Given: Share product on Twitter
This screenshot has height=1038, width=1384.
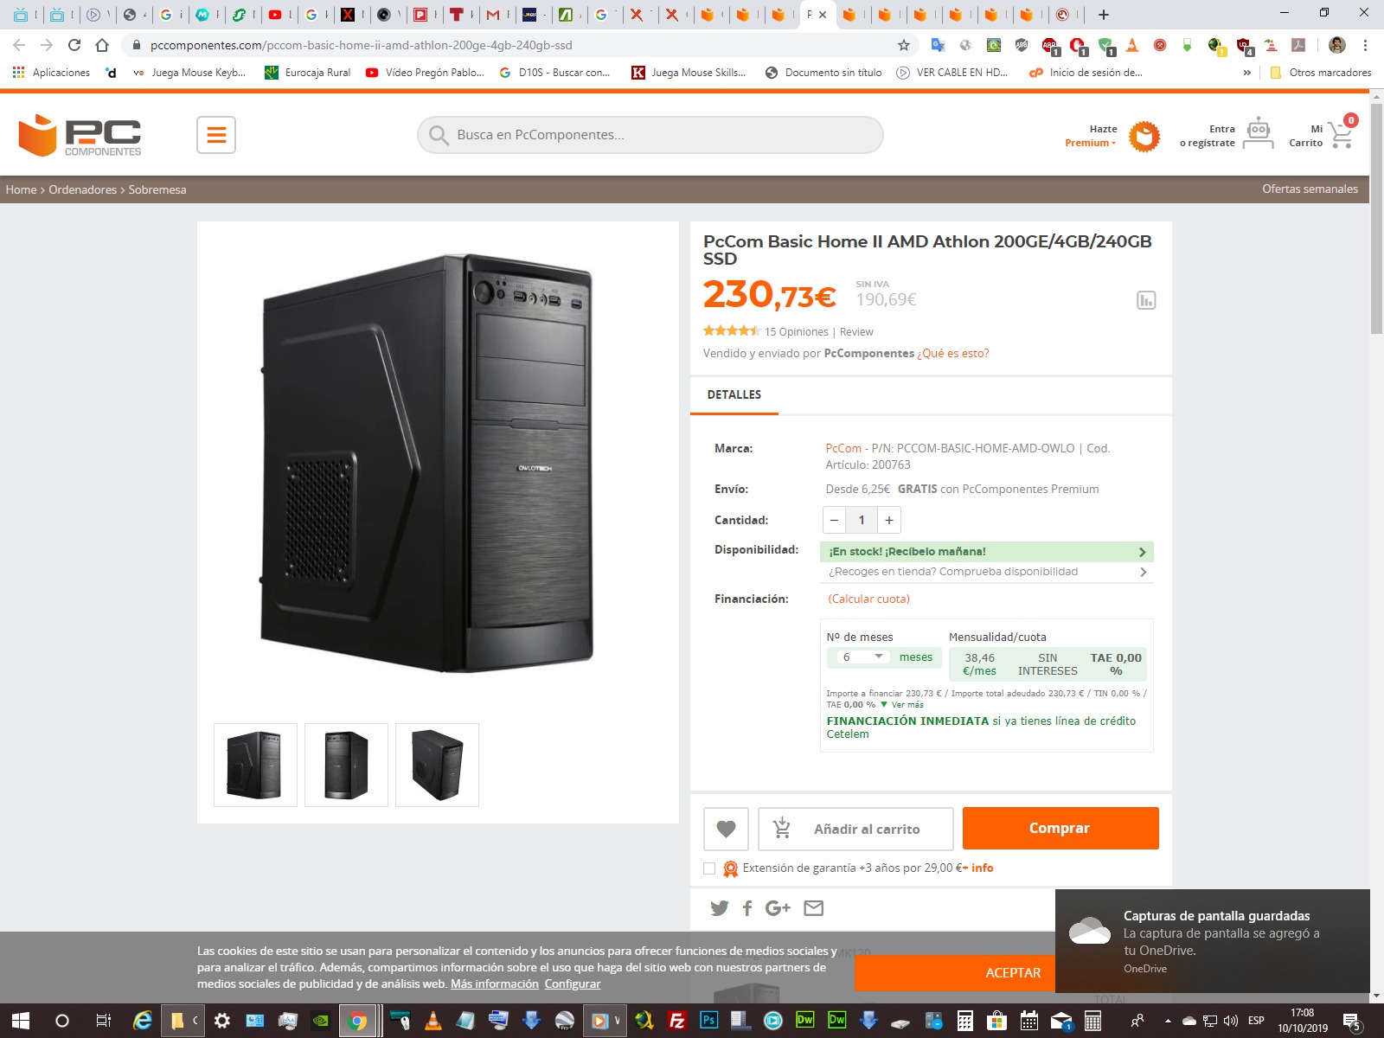Looking at the screenshot, I should (719, 908).
